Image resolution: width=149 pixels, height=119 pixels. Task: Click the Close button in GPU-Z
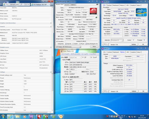pyautogui.click(x=94, y=47)
